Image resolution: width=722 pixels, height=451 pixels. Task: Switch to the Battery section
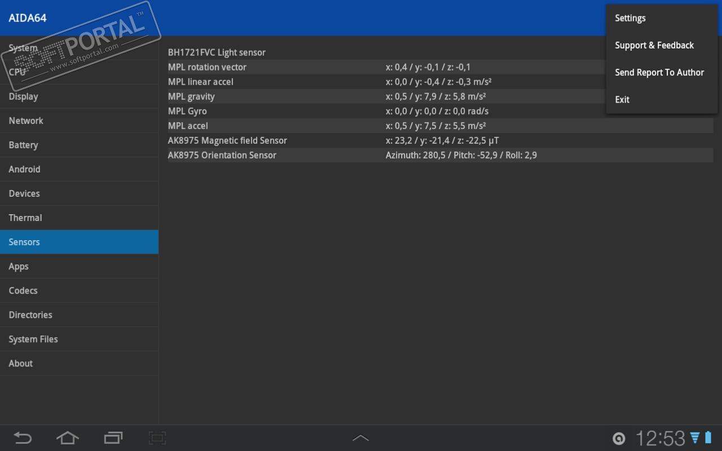pos(79,145)
